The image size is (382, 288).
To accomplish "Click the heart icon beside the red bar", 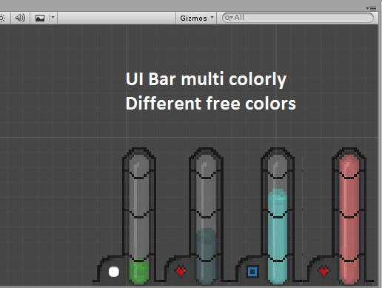I will point(324,271).
